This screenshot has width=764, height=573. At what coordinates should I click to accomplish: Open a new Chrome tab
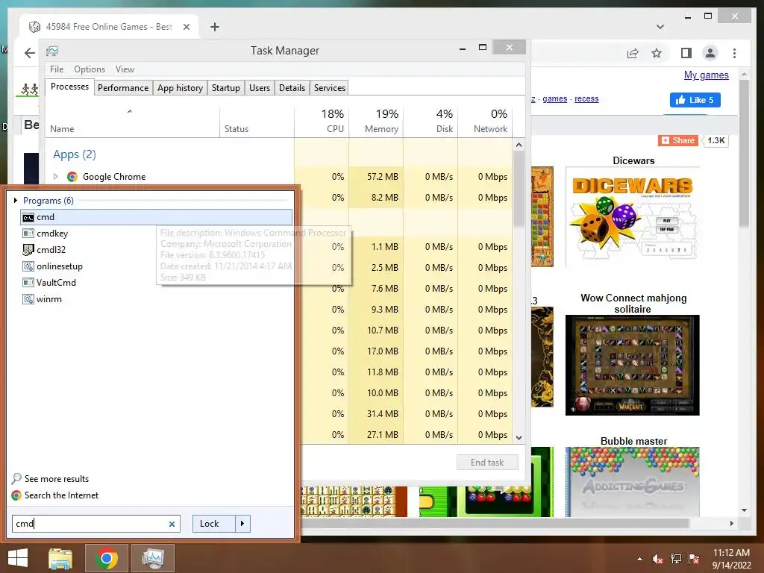[x=214, y=27]
